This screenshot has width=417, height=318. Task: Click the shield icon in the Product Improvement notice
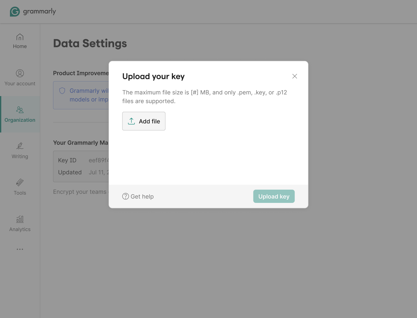coord(62,91)
